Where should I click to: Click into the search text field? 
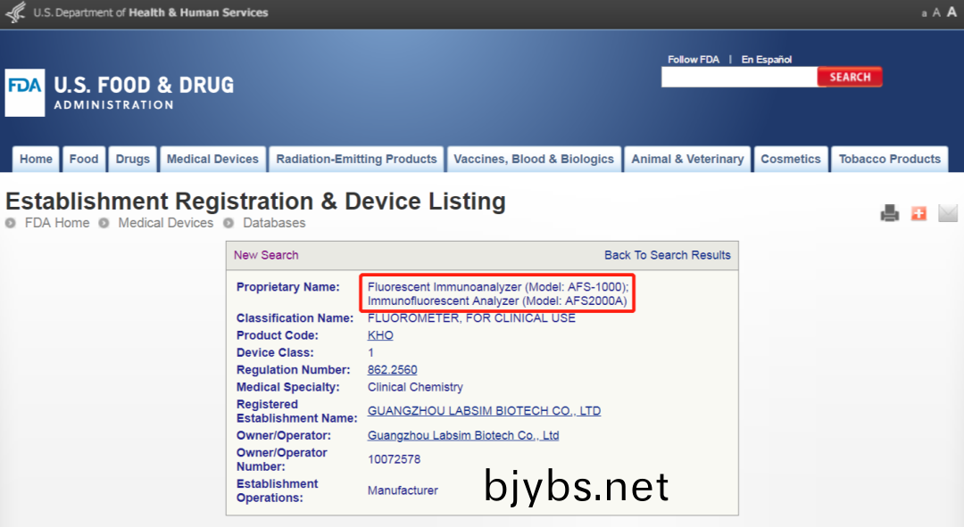point(738,78)
